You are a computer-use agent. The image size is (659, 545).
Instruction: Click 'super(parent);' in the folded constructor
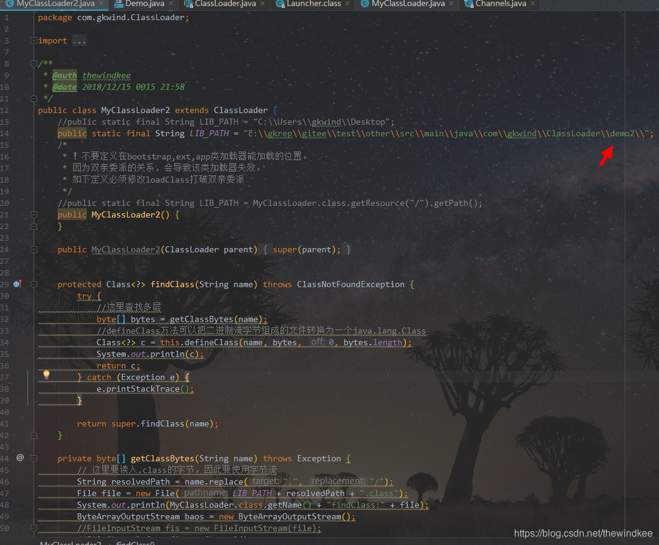[306, 250]
